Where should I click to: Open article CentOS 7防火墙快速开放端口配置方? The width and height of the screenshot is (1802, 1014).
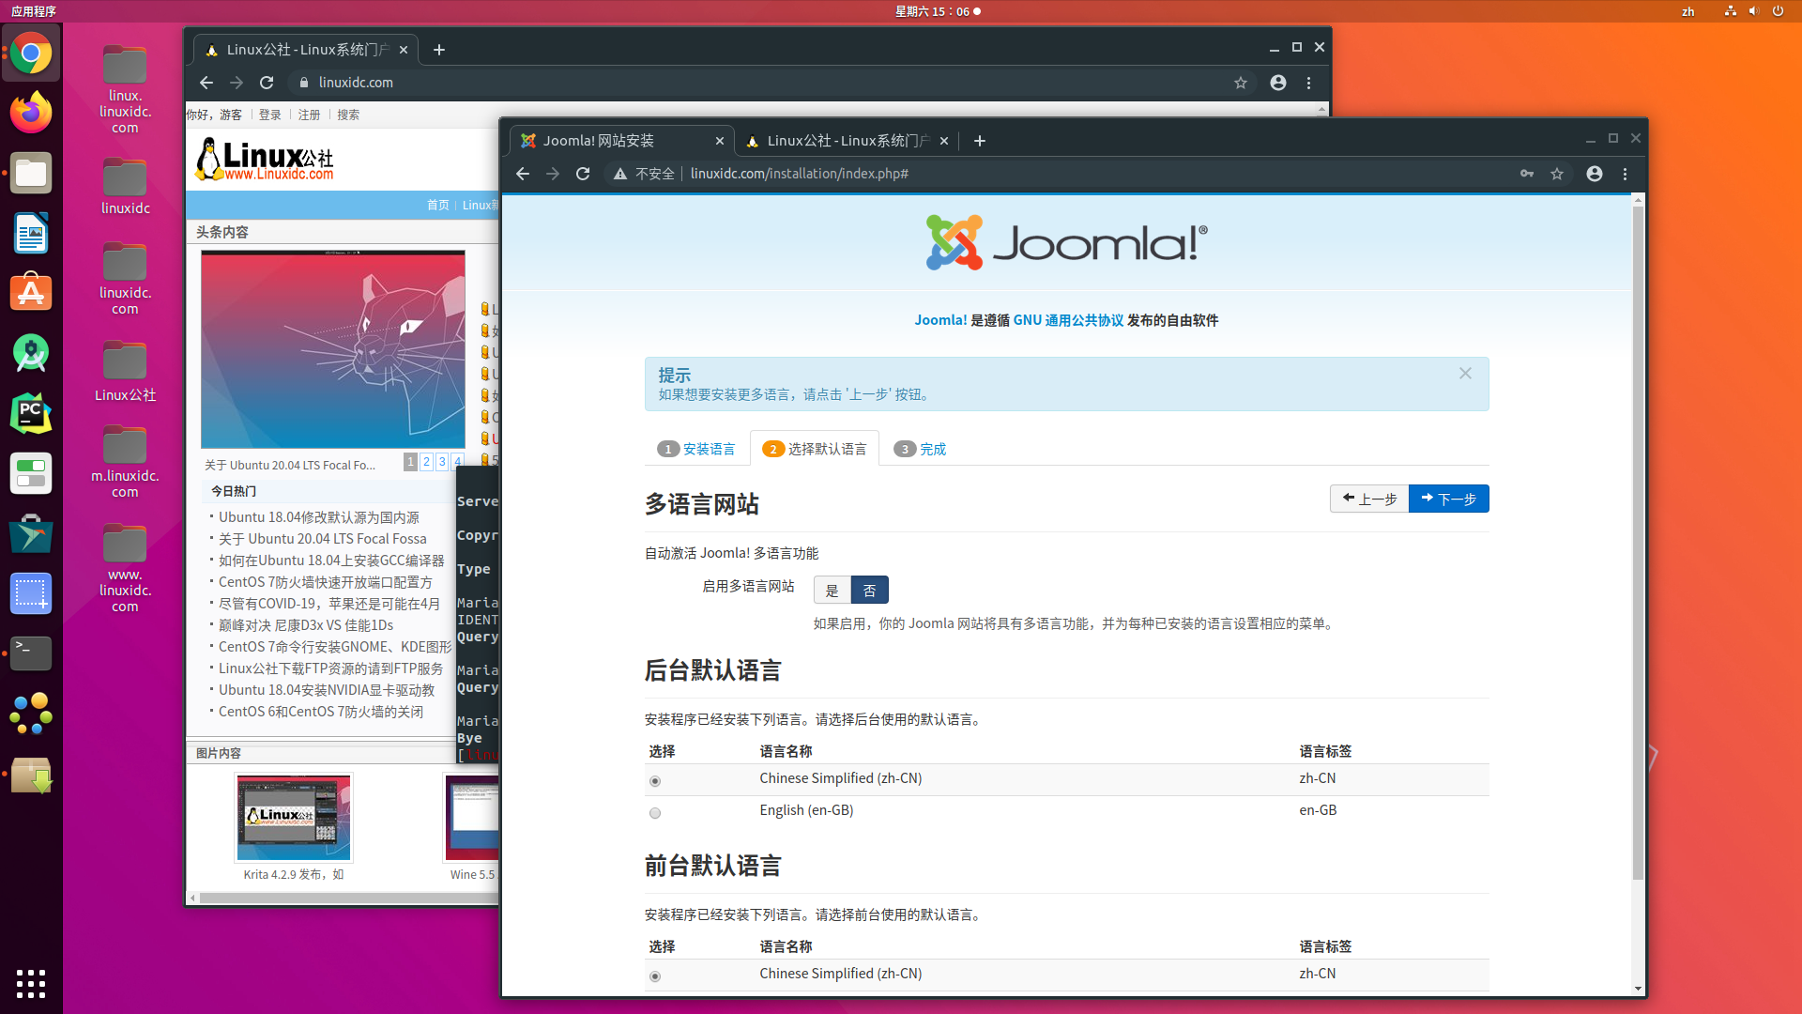326,582
